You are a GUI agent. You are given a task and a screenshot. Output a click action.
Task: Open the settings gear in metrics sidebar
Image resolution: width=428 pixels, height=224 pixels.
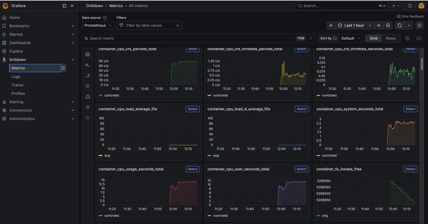point(87,117)
